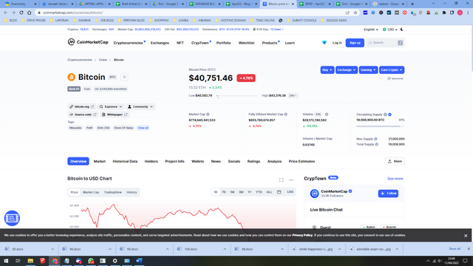Viewport: 473px width, 266px height.
Task: Select 7D chart range
Action: 224,192
